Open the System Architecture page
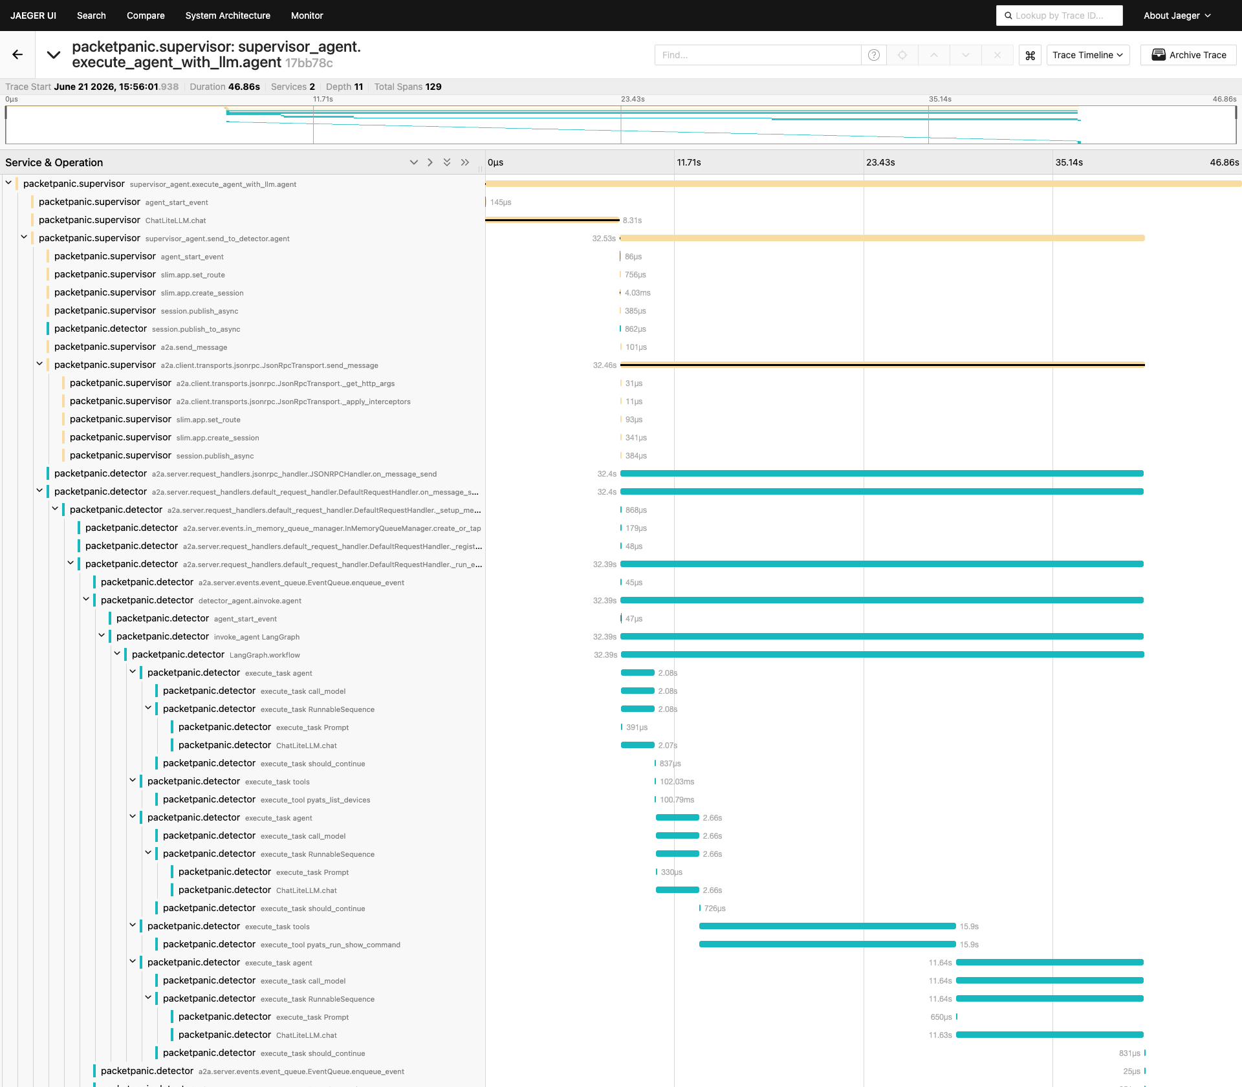Screen dimensions: 1242x1087 [x=228, y=16]
